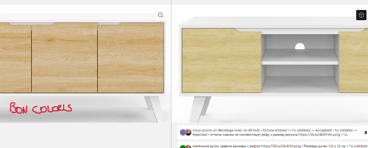368x148 pixels.
Task: Select comment starting 'маленькие ручки'
Action: click(273, 145)
